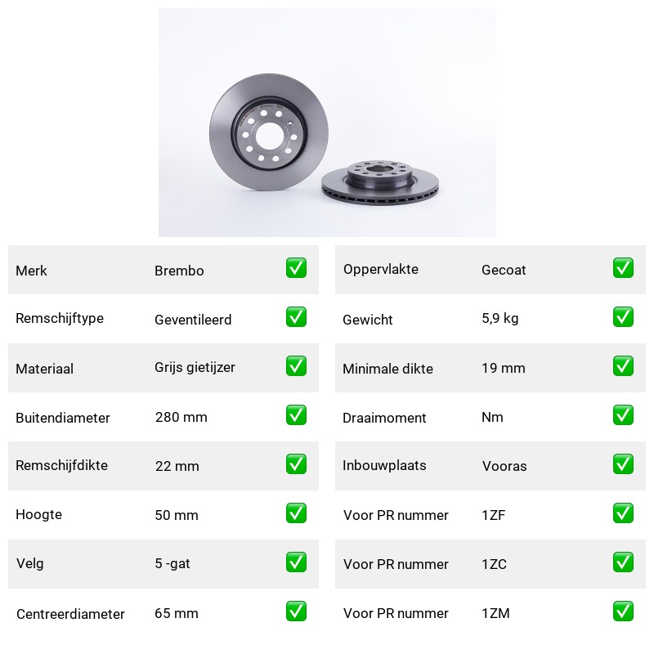Click the green check next to Grijs gietijzer
The image size is (654, 654).
[x=296, y=365]
